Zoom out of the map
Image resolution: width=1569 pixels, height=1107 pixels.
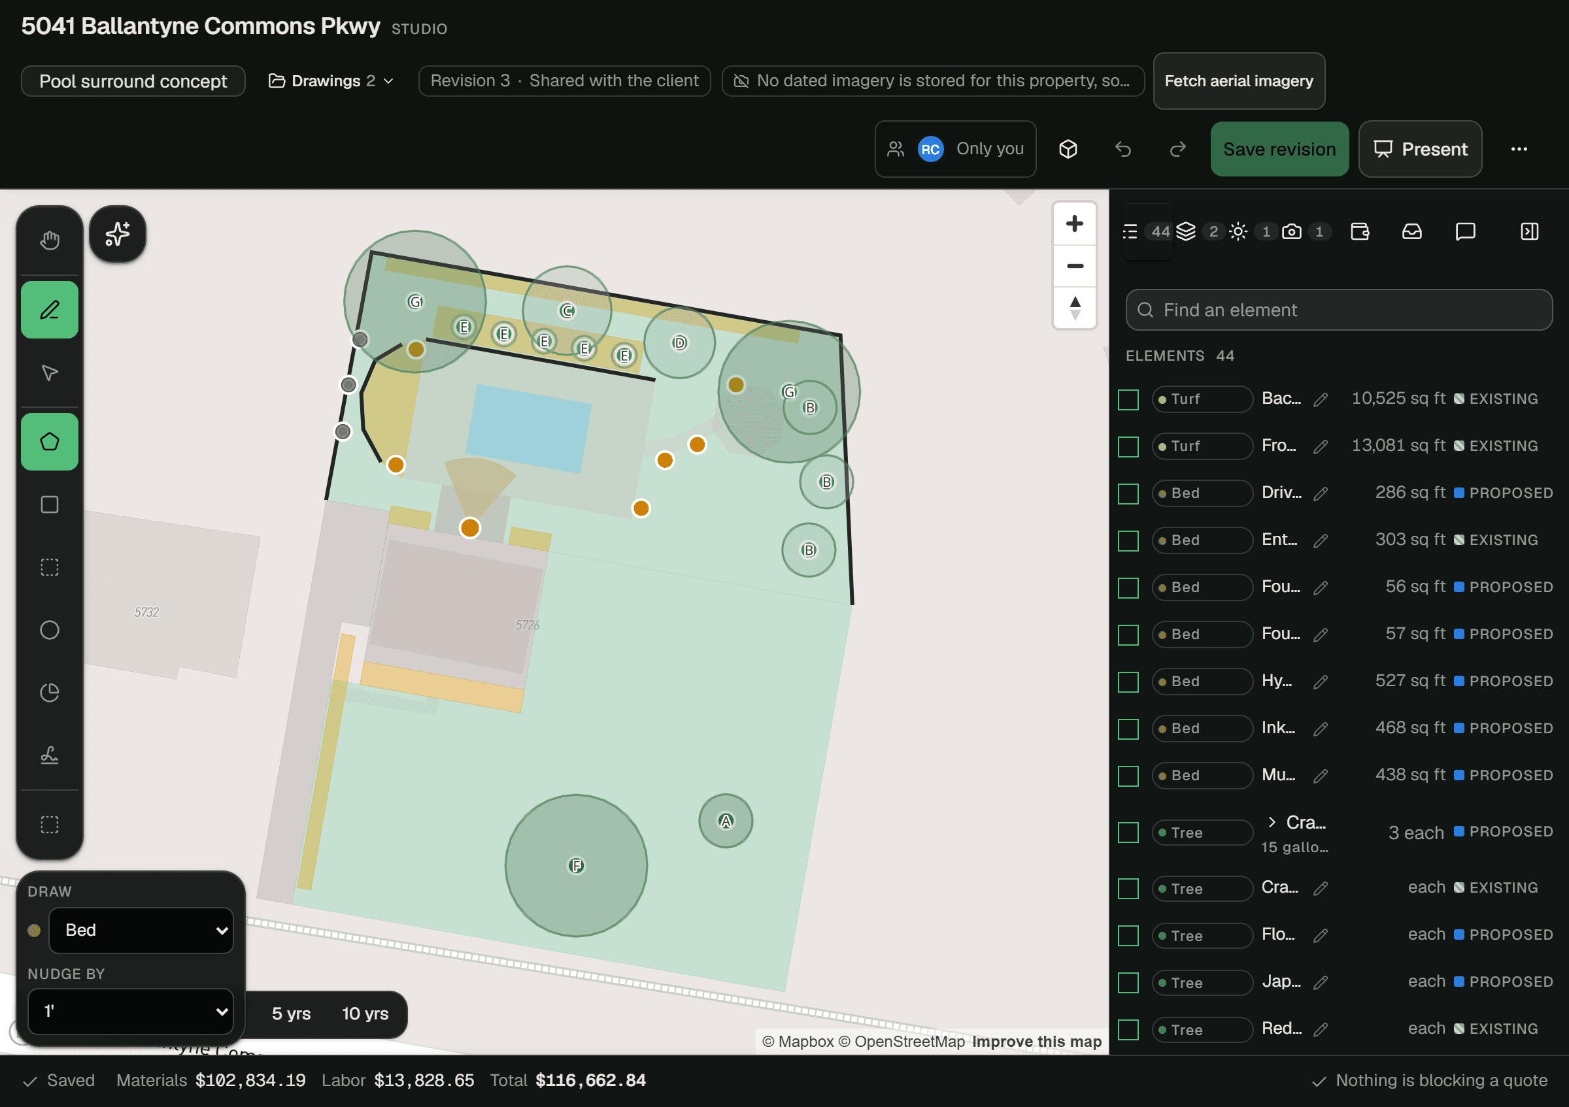[x=1075, y=266]
